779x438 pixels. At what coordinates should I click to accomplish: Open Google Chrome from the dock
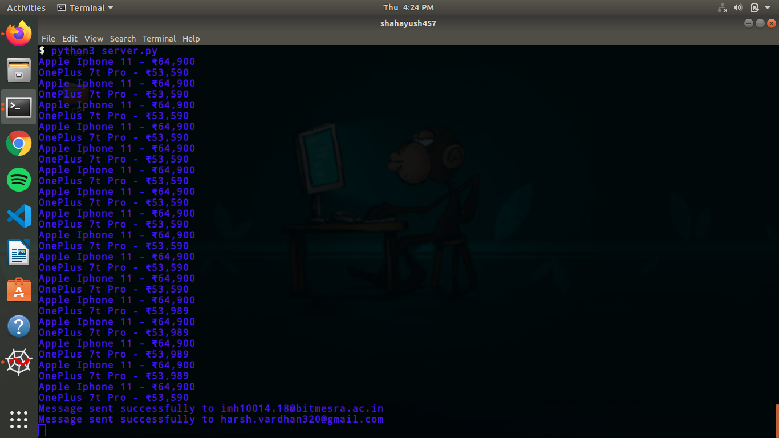pos(19,143)
